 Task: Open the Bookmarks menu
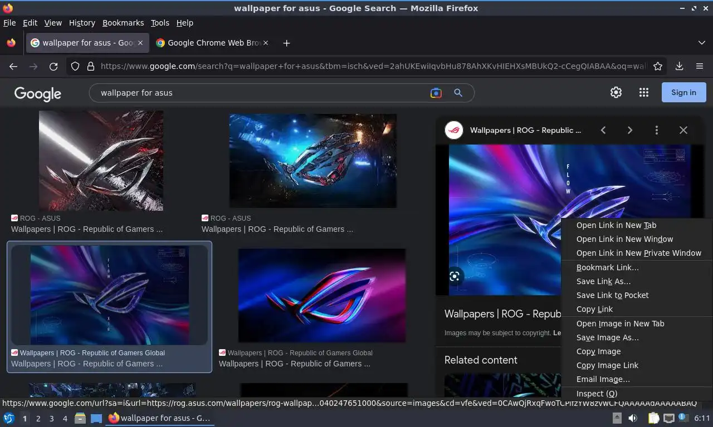pos(123,23)
